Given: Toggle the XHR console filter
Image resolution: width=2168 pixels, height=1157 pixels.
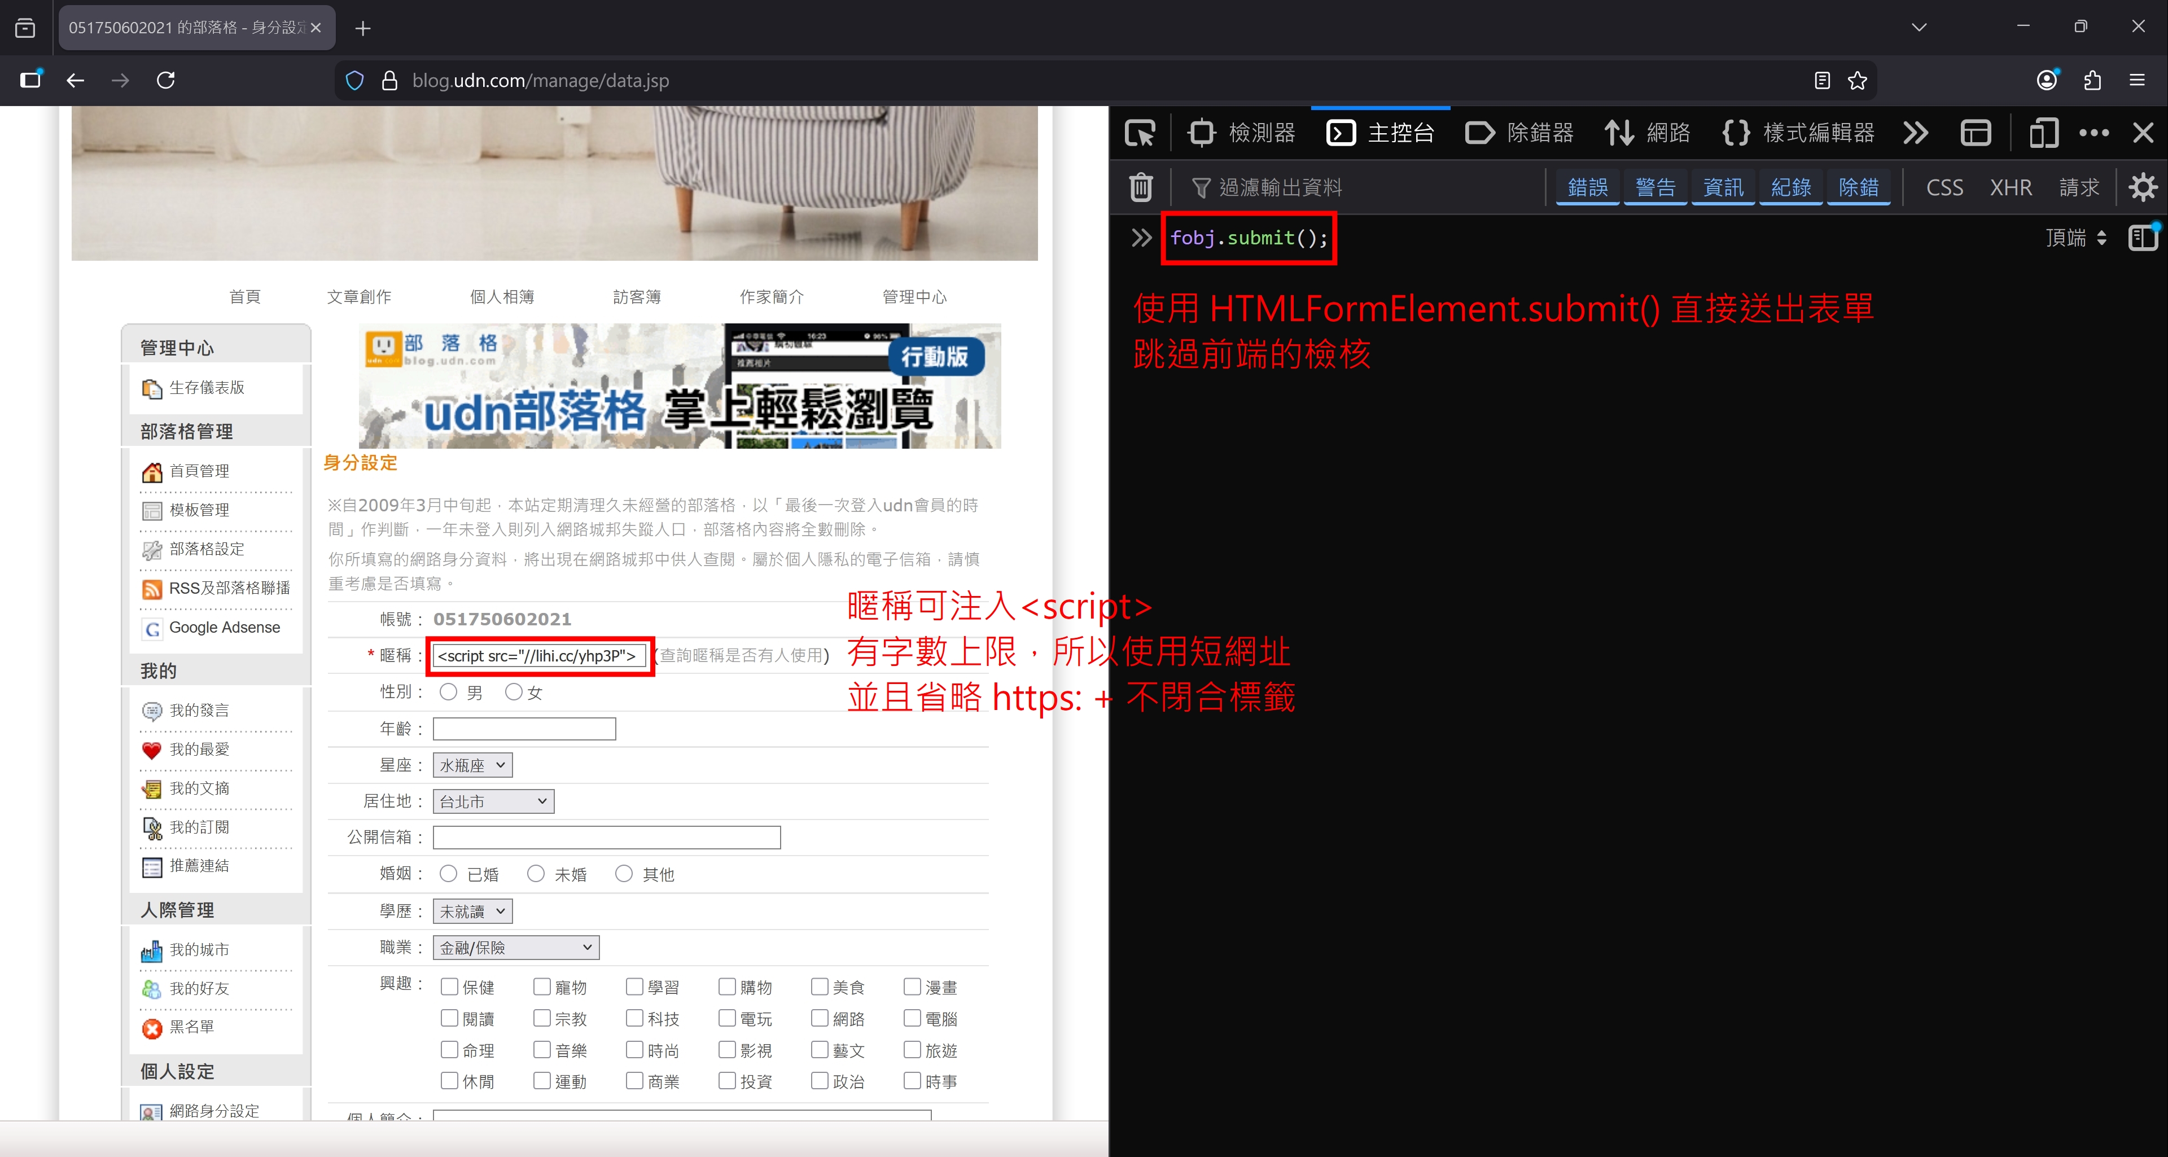Looking at the screenshot, I should 2011,187.
